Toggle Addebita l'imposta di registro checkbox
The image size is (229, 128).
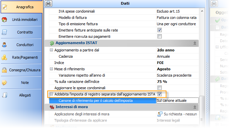coord(159,94)
